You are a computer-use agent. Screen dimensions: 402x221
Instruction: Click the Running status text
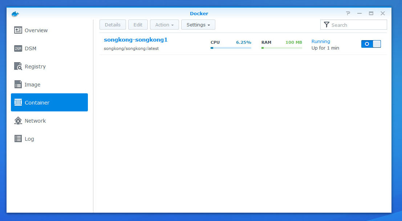pos(321,41)
